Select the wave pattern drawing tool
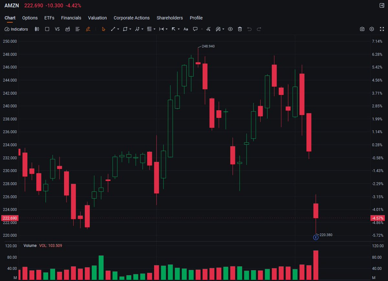The height and width of the screenshot is (281, 388). 137,29
